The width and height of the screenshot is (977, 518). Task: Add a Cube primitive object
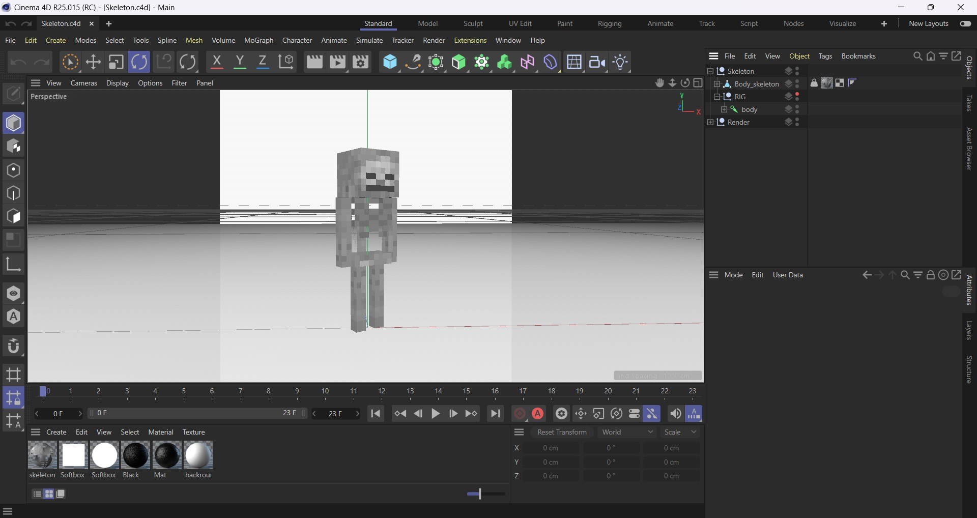point(390,62)
